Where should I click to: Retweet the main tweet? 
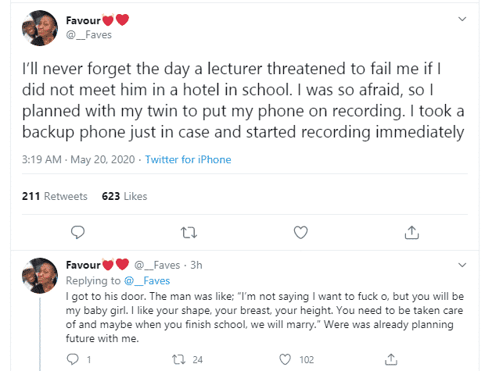[x=189, y=232]
